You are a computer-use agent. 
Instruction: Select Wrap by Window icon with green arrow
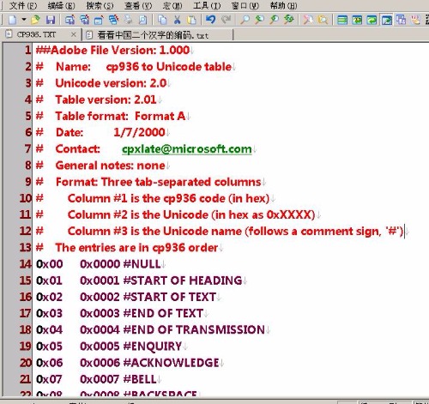[x=372, y=20]
